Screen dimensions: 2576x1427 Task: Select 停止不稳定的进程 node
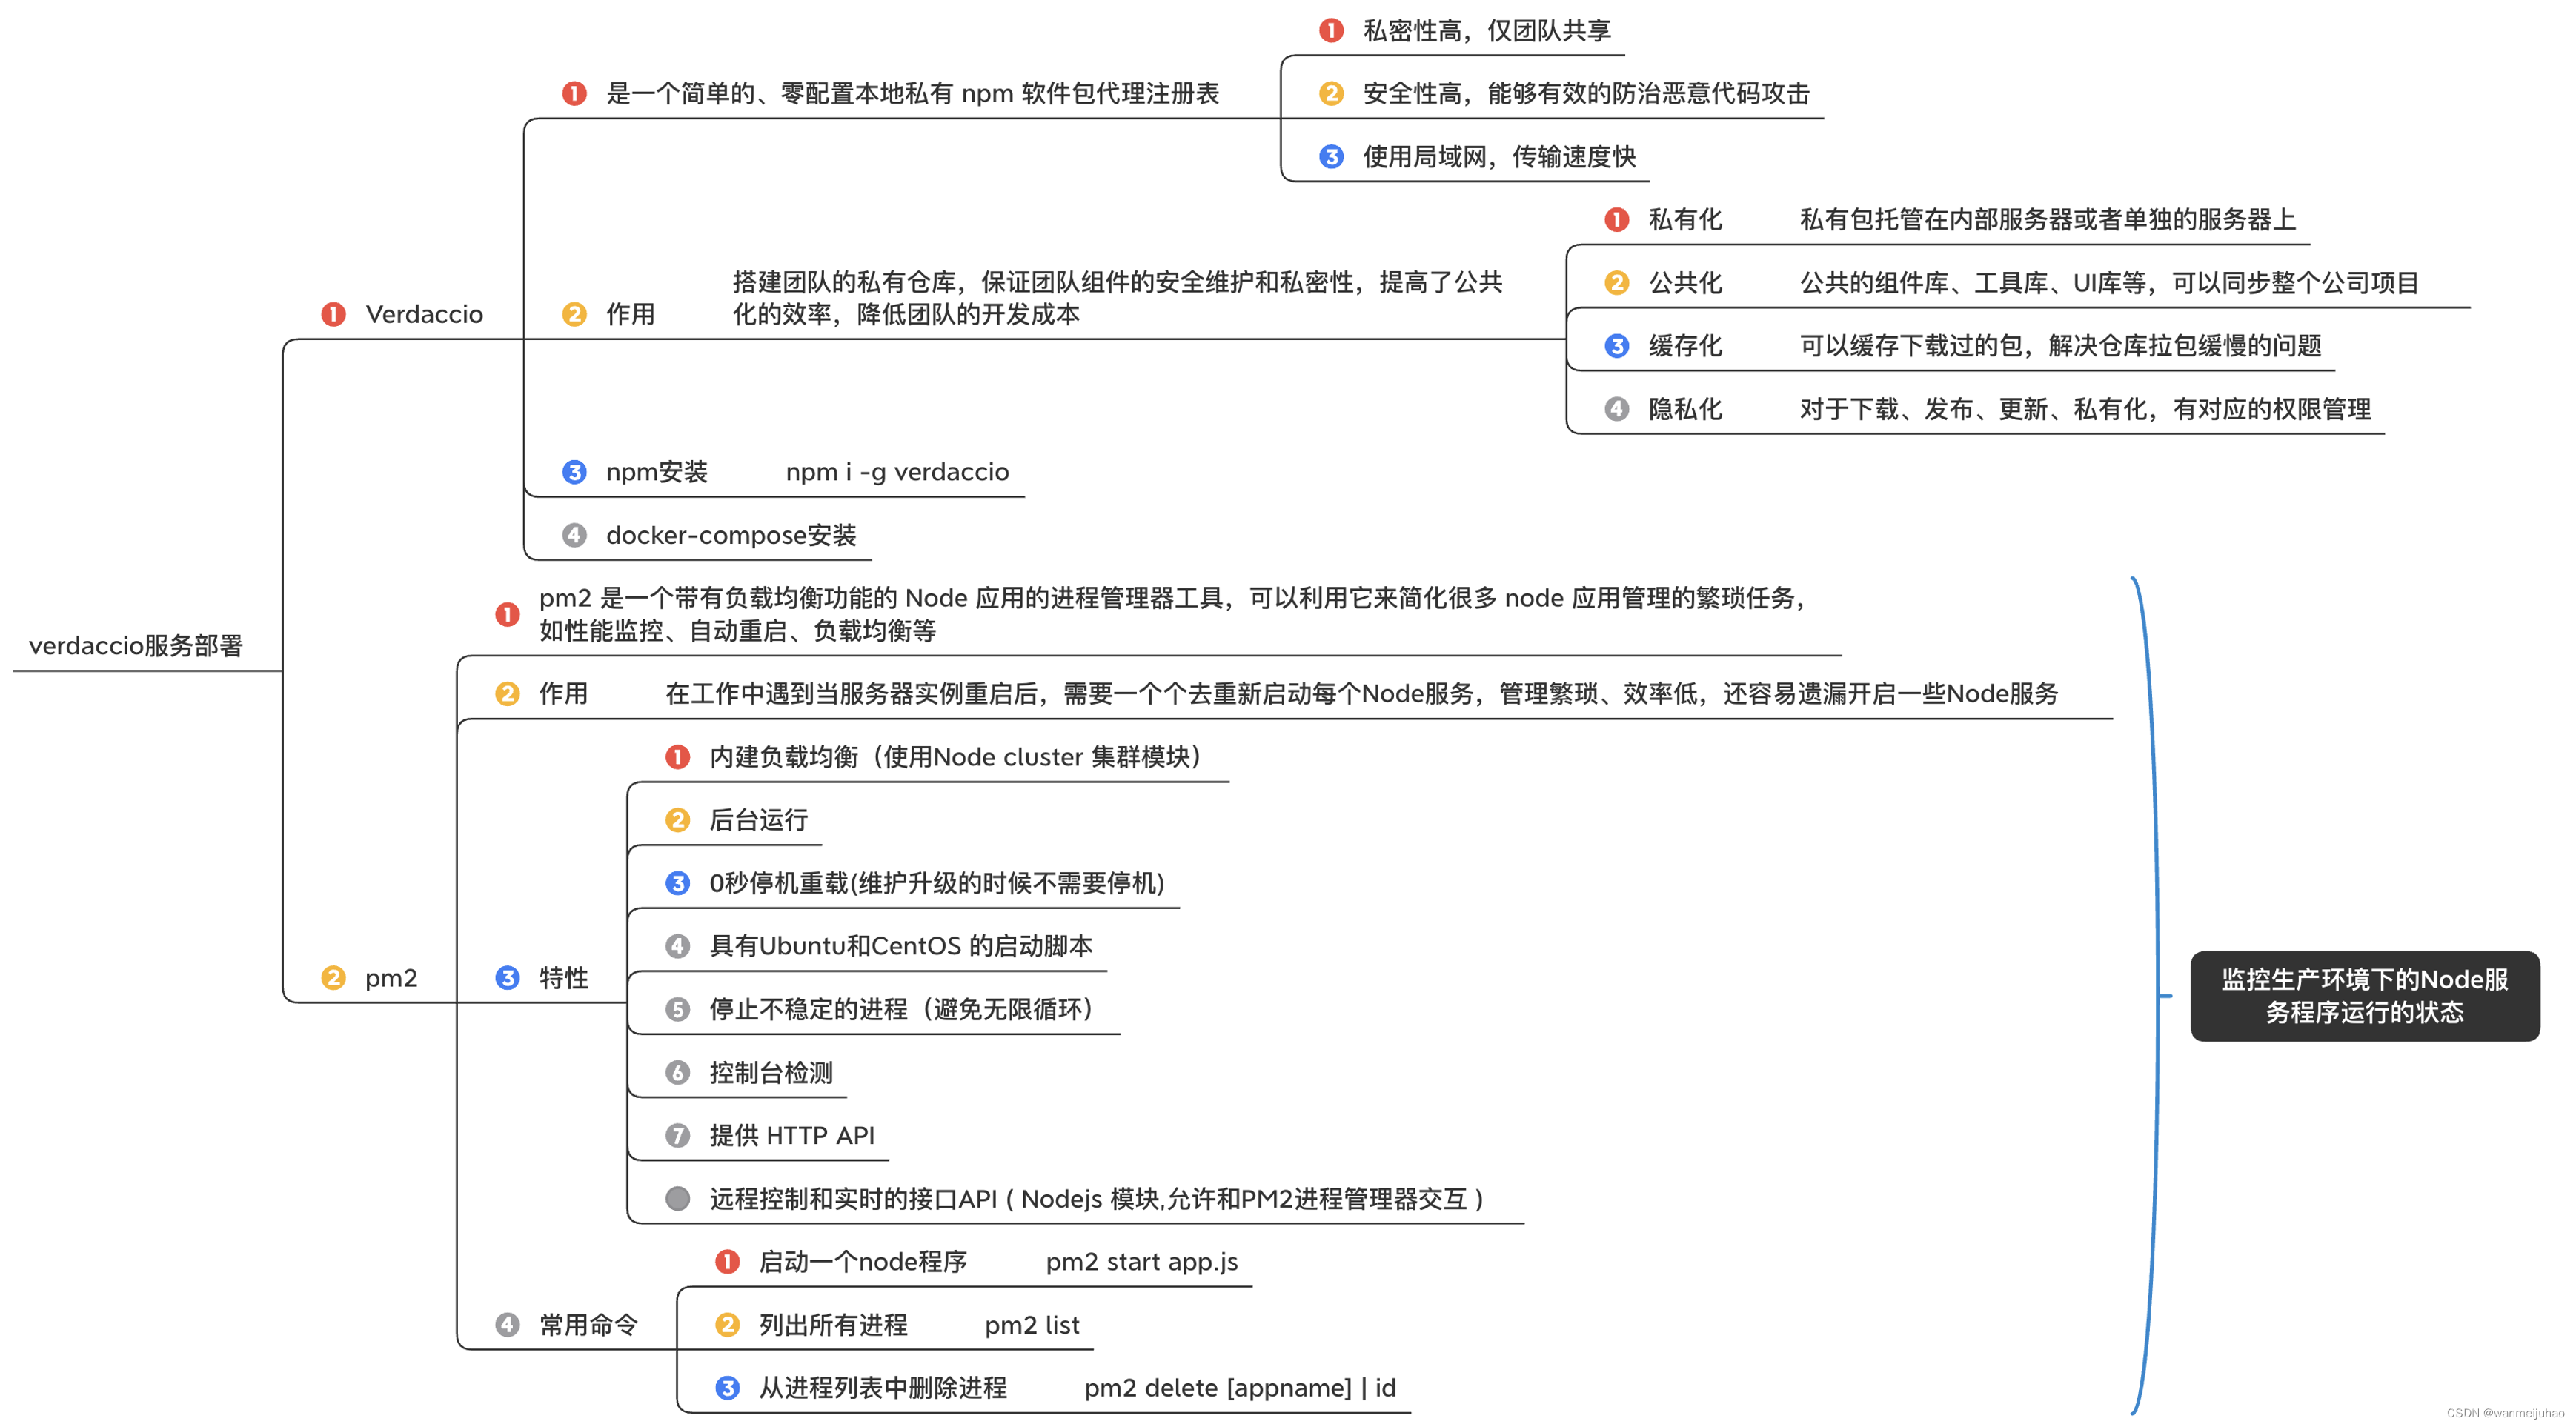click(901, 1009)
